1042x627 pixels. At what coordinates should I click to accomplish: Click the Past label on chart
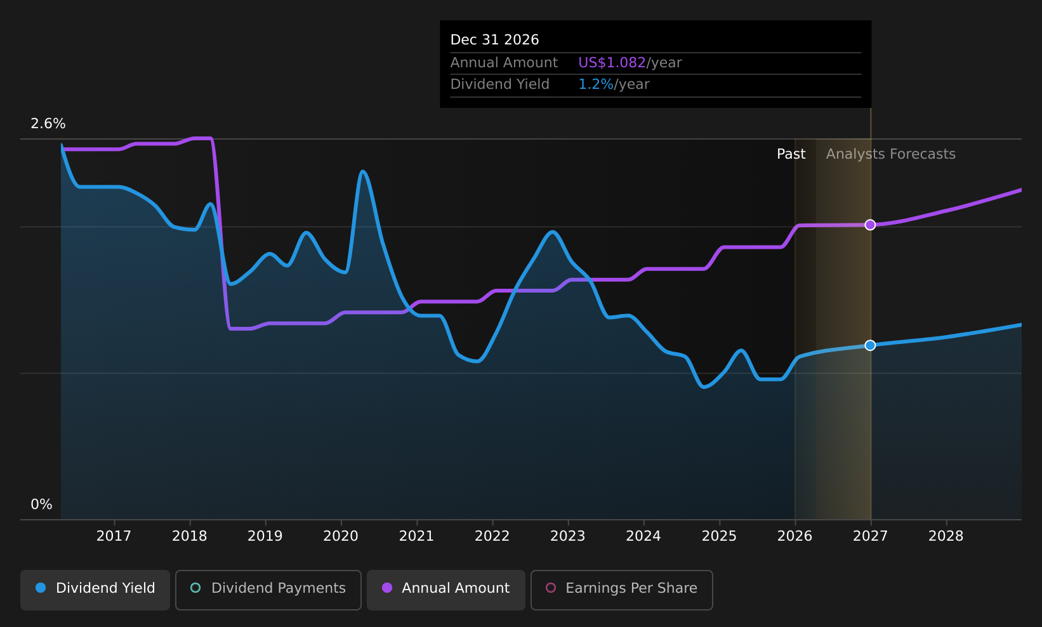coord(791,154)
